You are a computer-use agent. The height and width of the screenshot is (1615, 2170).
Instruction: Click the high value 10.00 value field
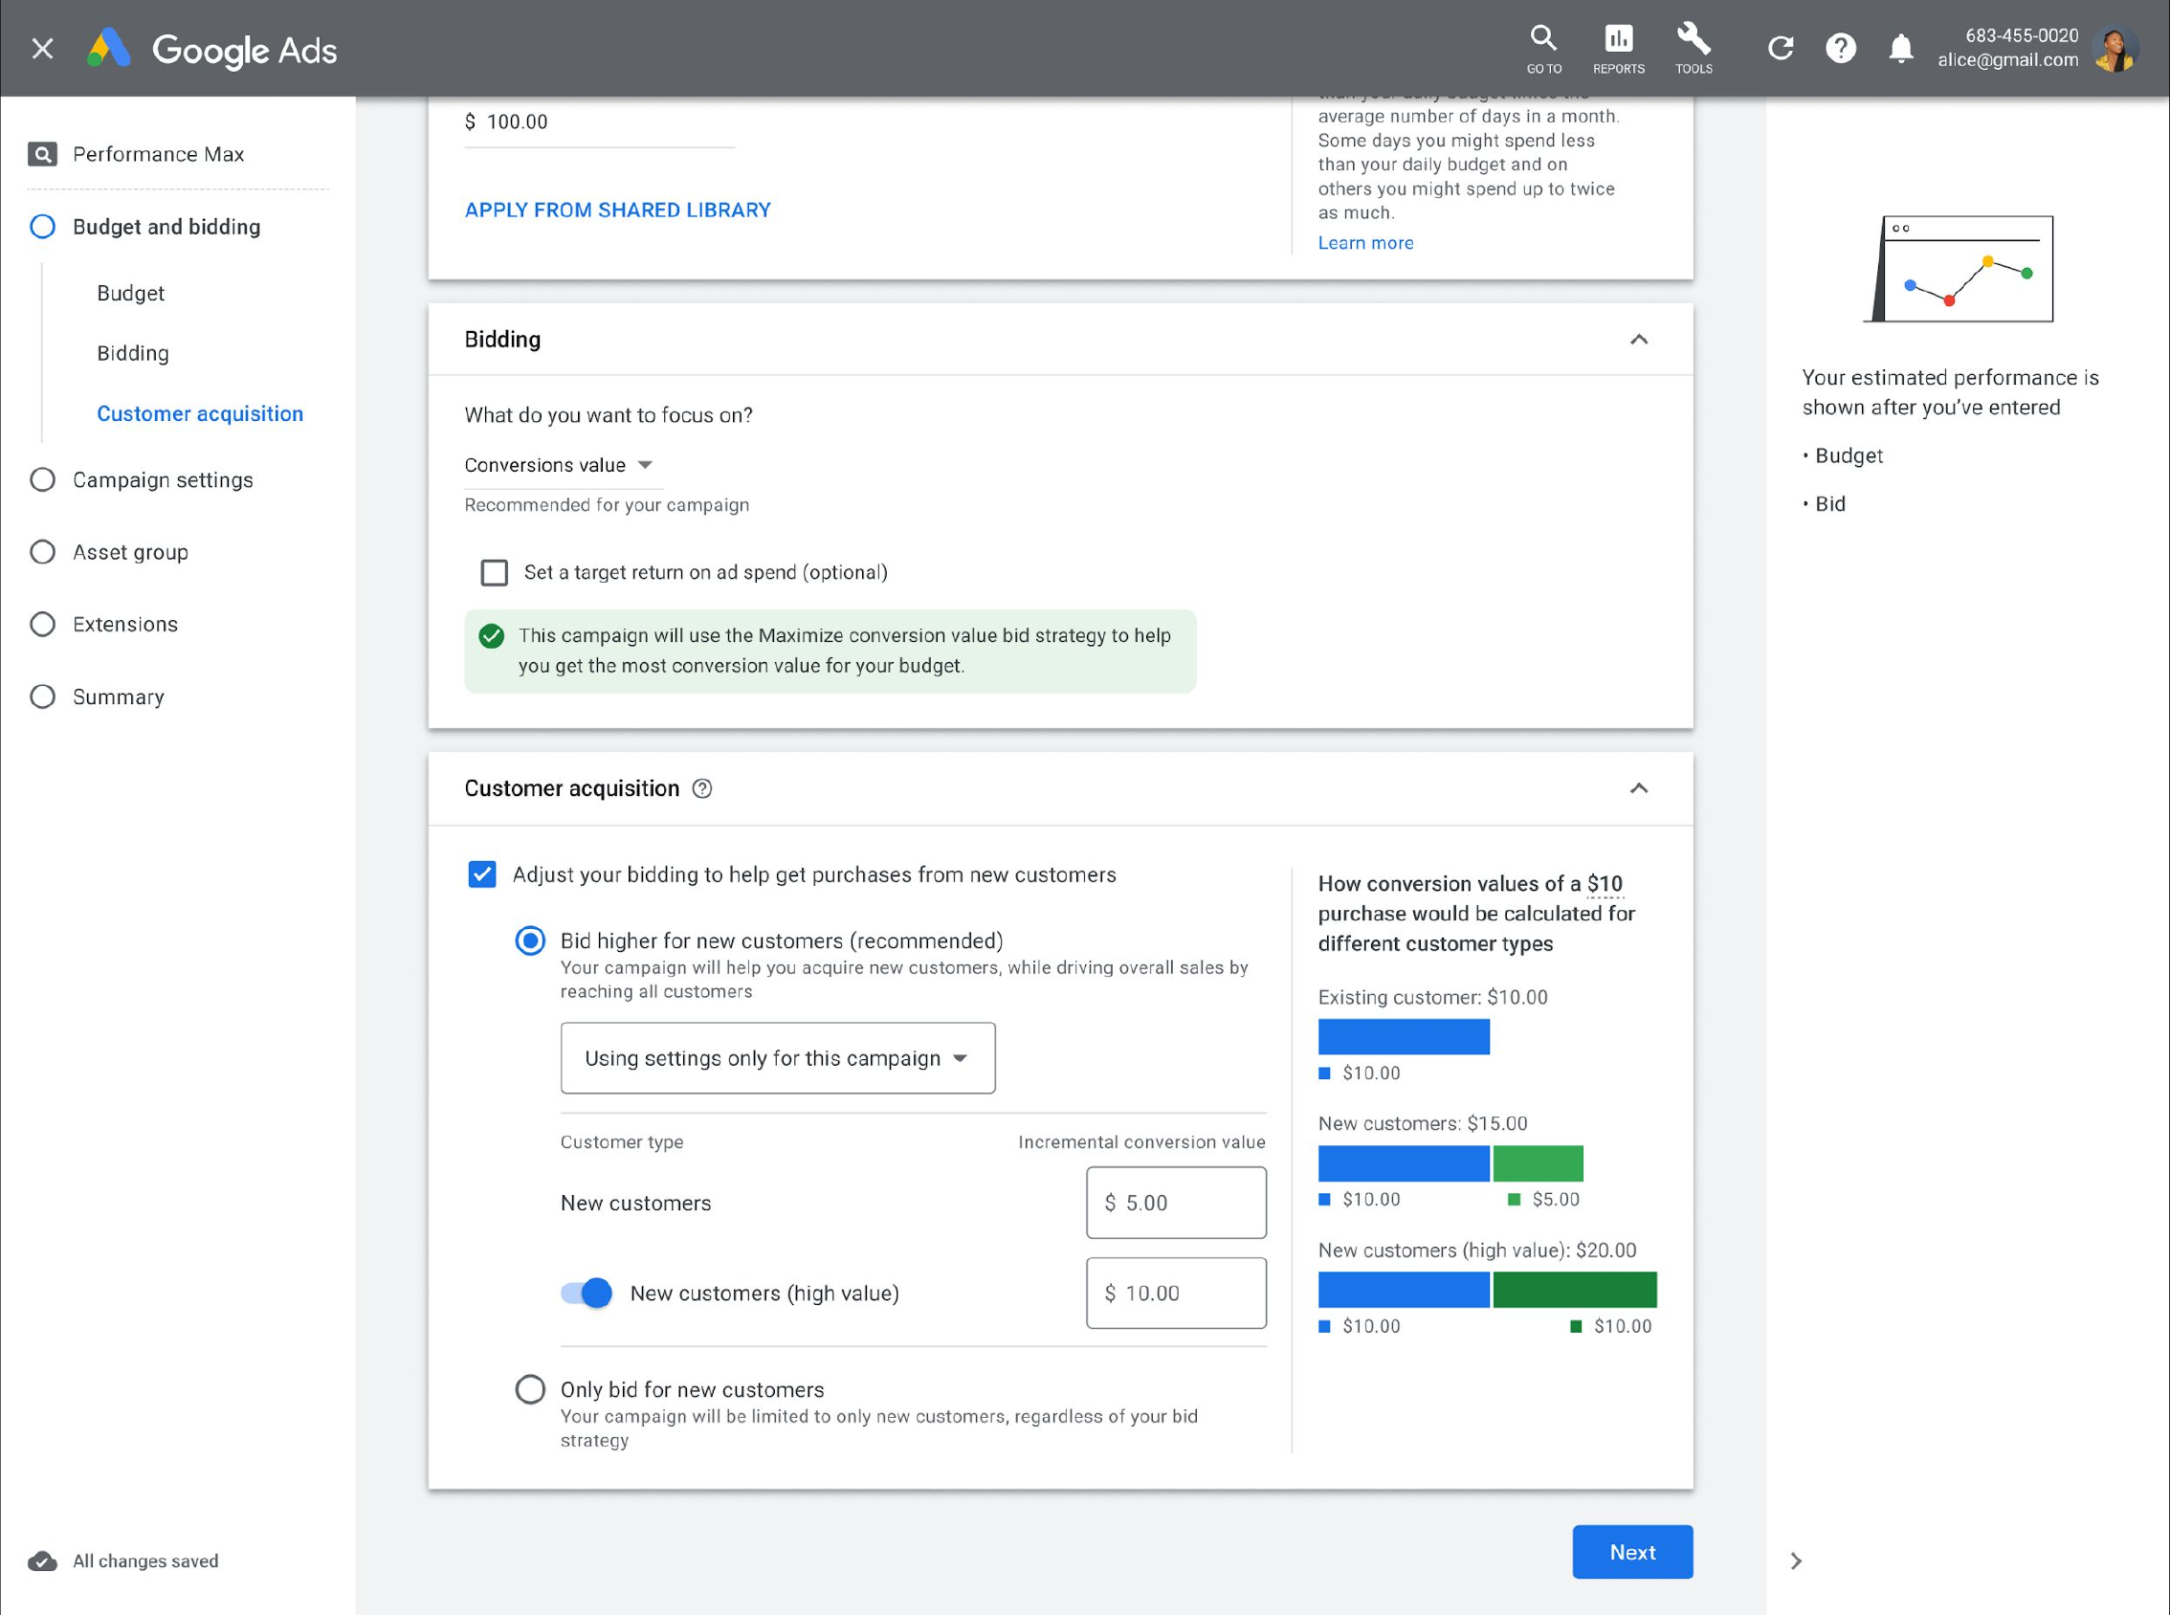(1176, 1293)
